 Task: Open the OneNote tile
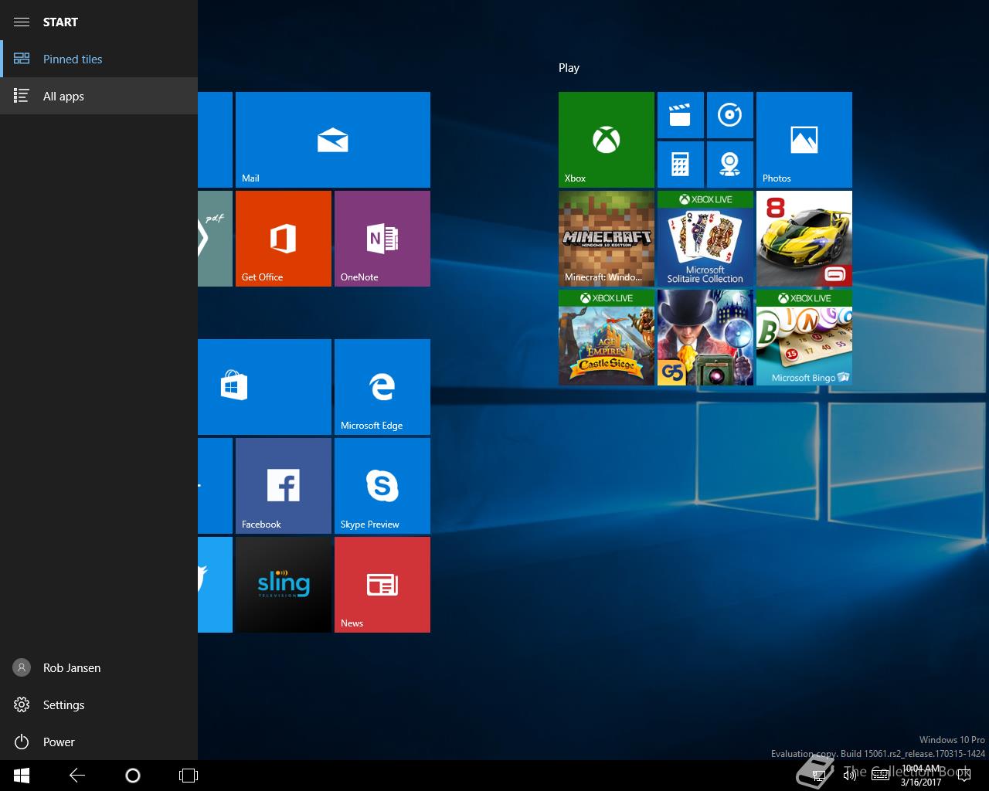click(382, 239)
